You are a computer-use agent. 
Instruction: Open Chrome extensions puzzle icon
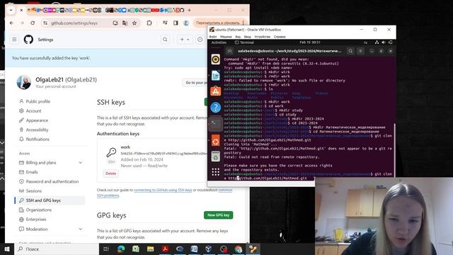149,23
